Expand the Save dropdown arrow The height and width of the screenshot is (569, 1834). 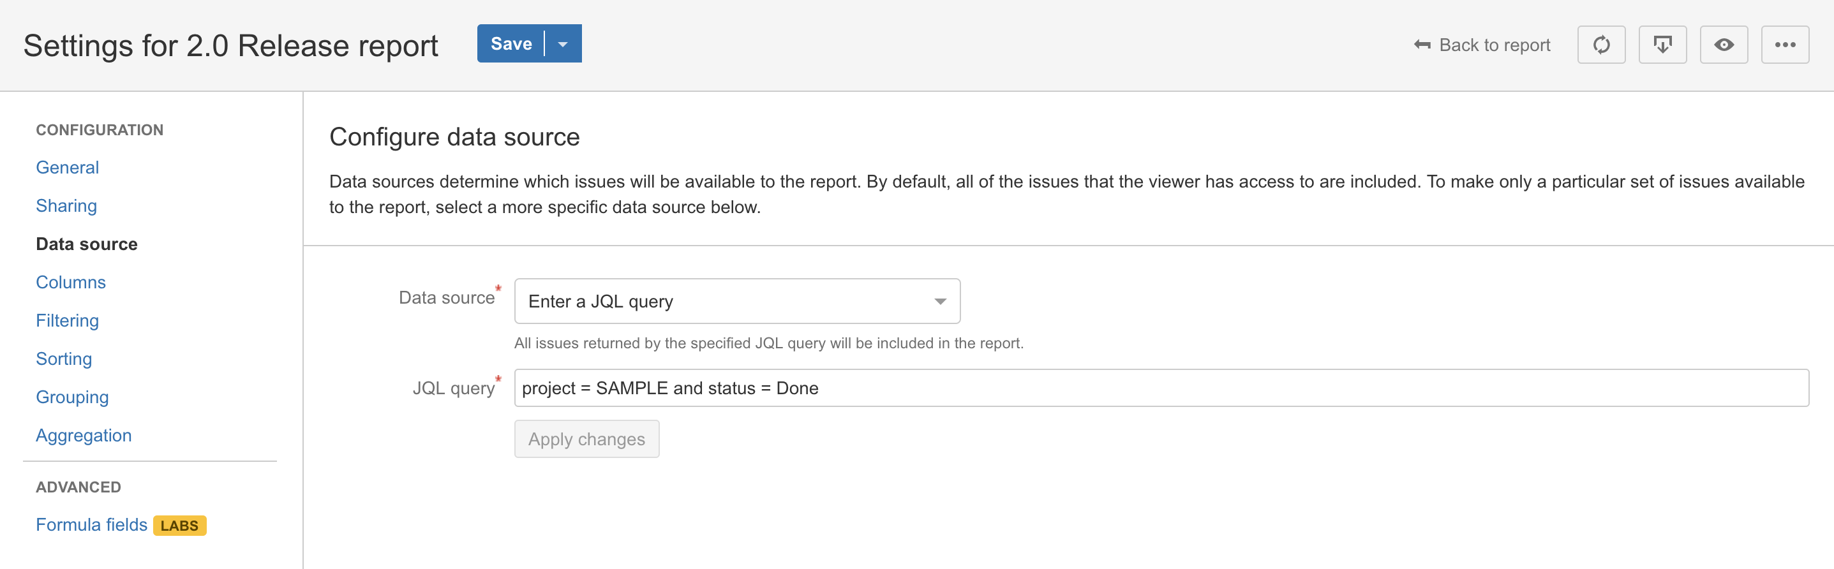coord(563,43)
